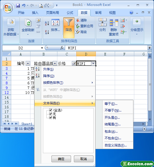Open the custom Sort dialog (排序...)
The image size is (154, 167).
55,25
